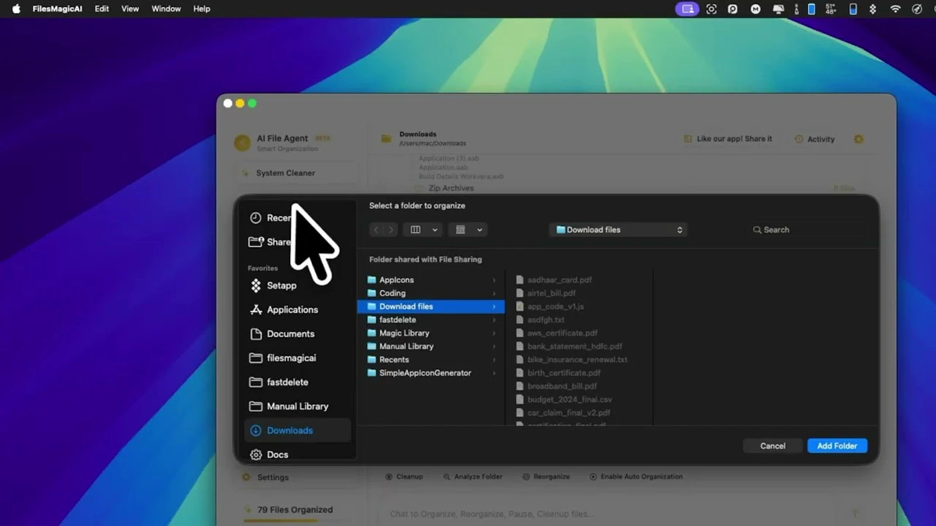Expand fastdelete folder chevron in list
This screenshot has height=526, width=936.
tap(494, 320)
